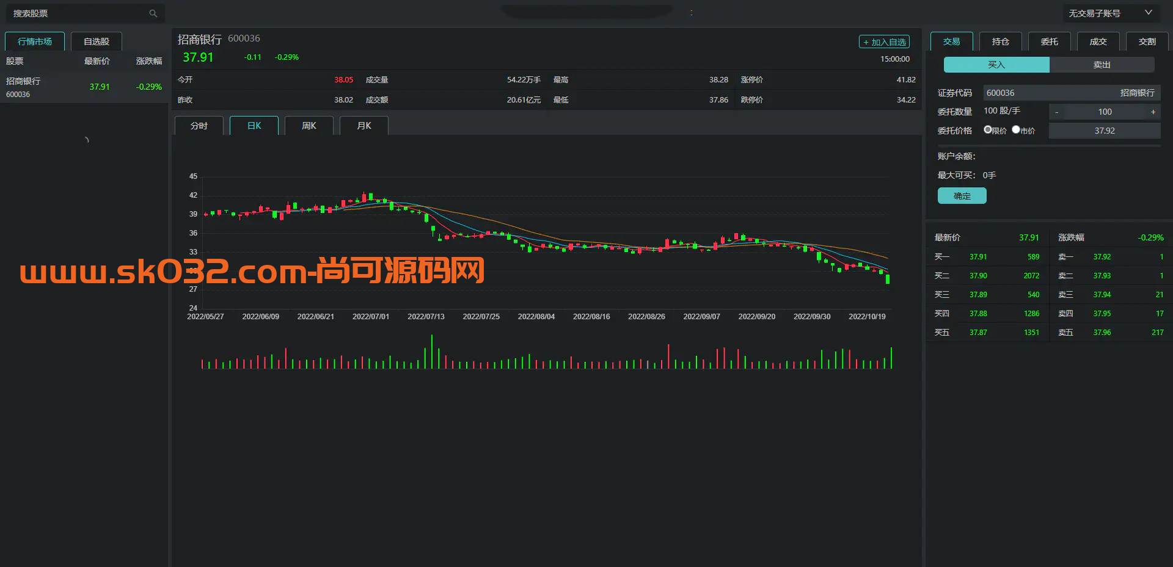Screen dimensions: 1173x567
Task: Click the 证券代码 field showing 600036
Action: (x=1072, y=93)
